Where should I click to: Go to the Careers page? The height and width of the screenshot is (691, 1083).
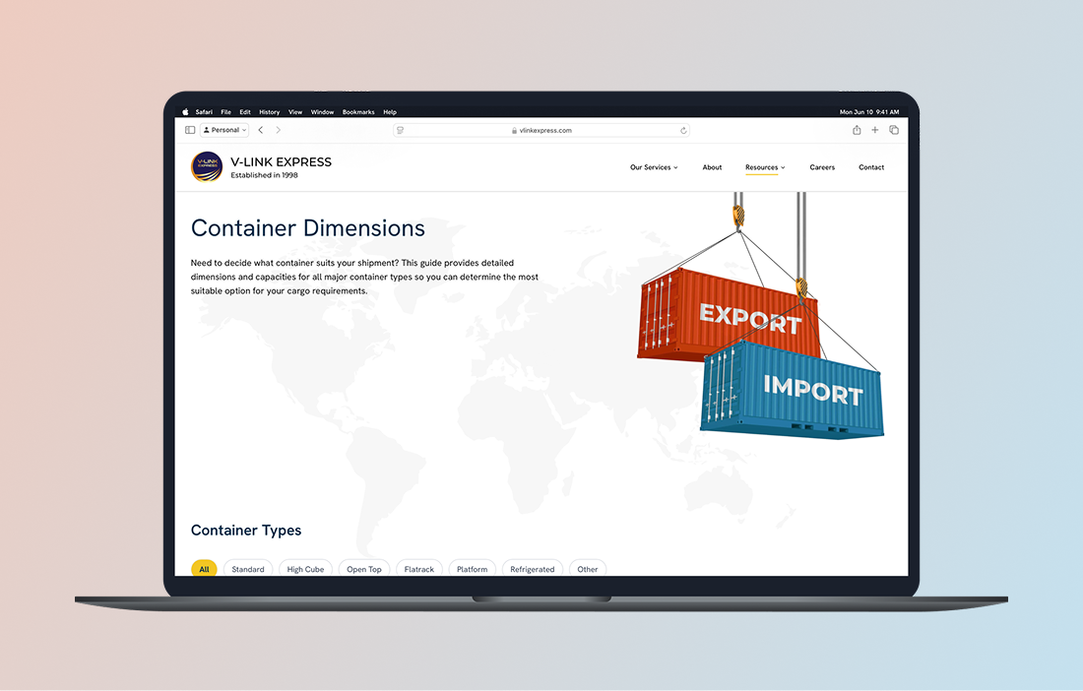[822, 167]
